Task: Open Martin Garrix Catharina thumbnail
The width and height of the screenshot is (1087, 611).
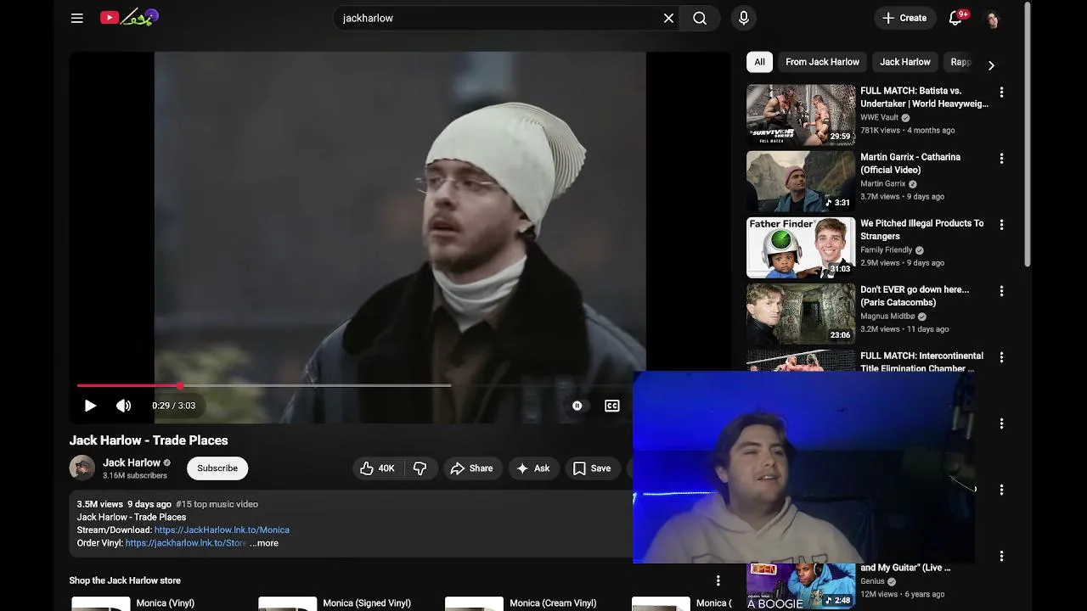Action: pos(801,181)
